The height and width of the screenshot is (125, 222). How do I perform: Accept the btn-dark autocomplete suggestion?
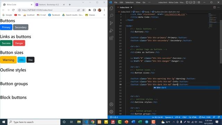[186, 87]
